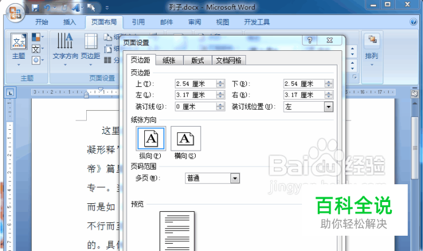
Task: Adjust the 装订线 gutter spinner
Action: coord(220,107)
